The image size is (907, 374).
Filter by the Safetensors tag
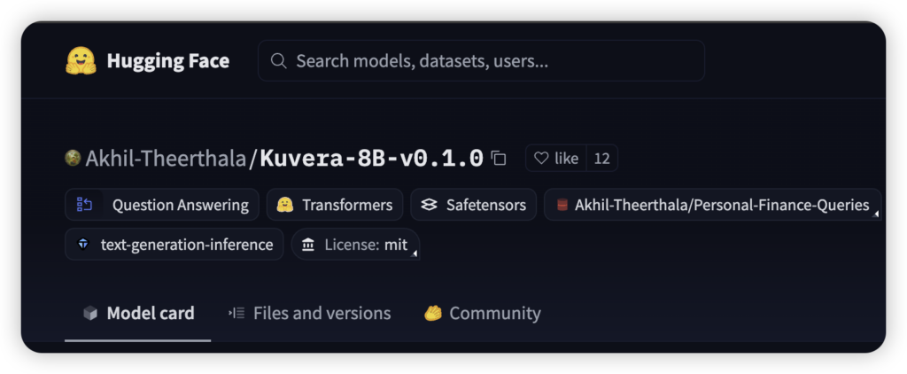[x=474, y=205]
